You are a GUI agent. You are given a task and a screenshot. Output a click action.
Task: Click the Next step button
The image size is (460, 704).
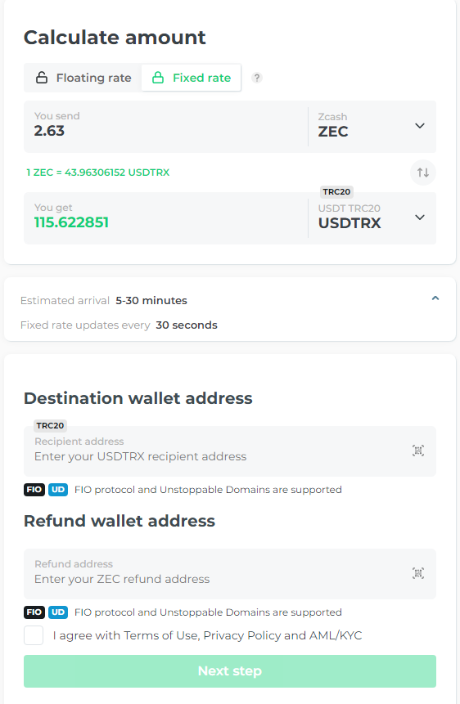(x=230, y=670)
